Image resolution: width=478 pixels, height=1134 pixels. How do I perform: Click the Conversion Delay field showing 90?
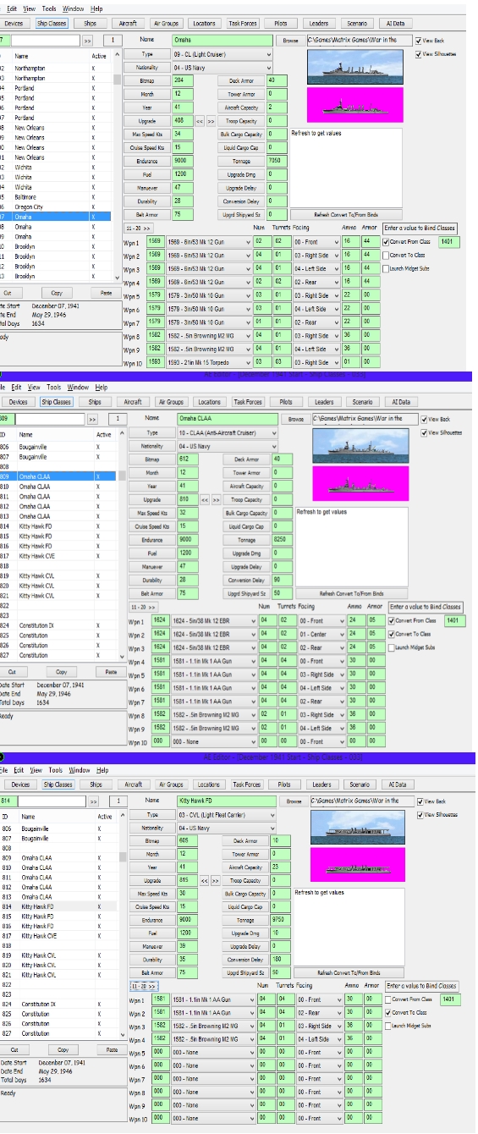point(283,580)
